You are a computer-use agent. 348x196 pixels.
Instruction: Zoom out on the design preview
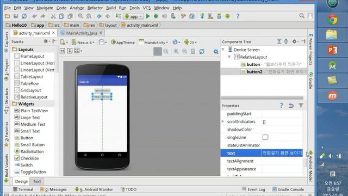(x=184, y=51)
